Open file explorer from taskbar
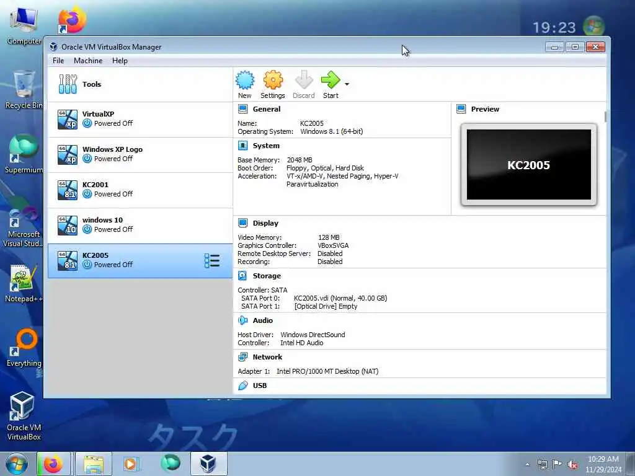This screenshot has width=635, height=476. pos(94,464)
